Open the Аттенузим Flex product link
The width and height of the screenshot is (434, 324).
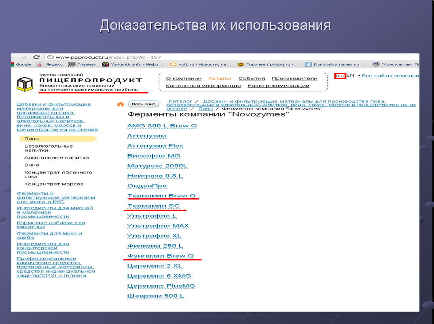(x=155, y=146)
